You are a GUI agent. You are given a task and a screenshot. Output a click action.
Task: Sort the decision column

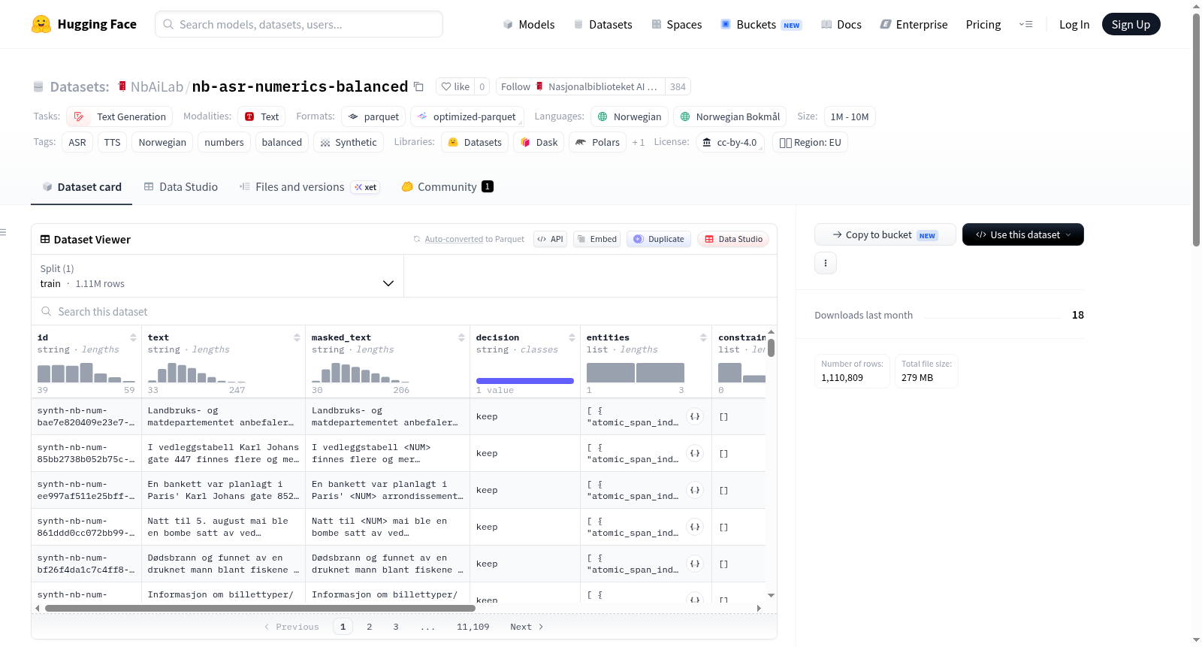click(572, 337)
